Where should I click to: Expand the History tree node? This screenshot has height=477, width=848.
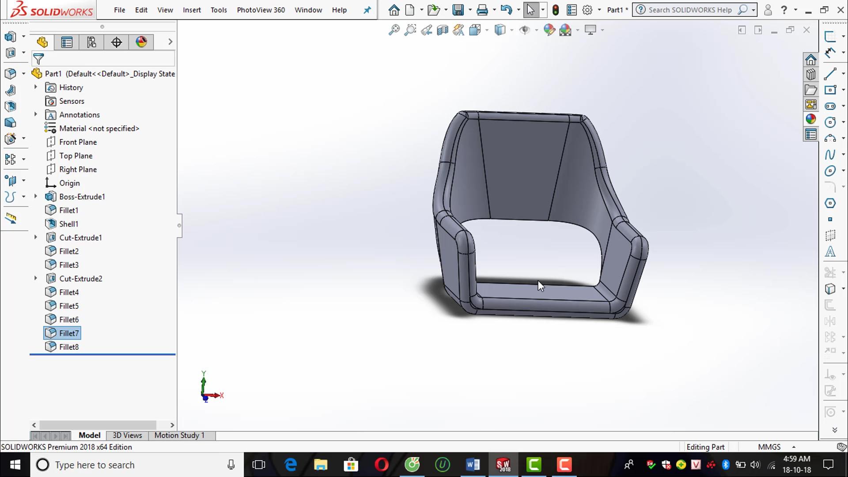point(35,87)
